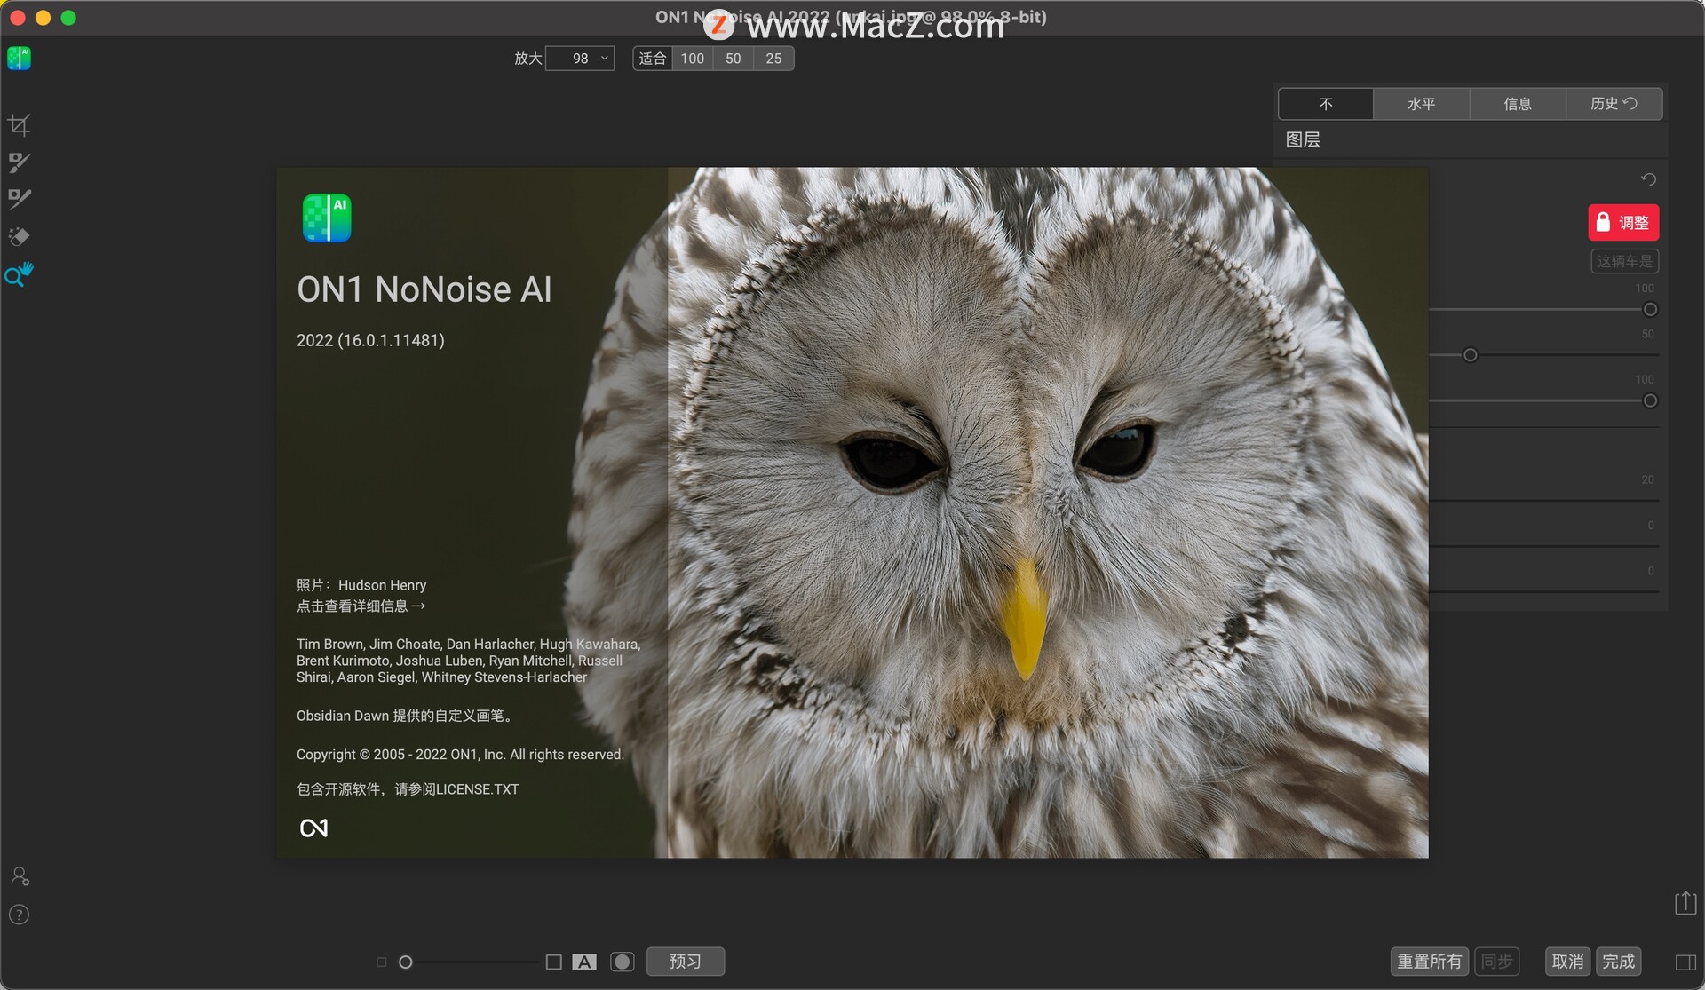
Task: Set zoom to 50 preset
Action: point(734,59)
